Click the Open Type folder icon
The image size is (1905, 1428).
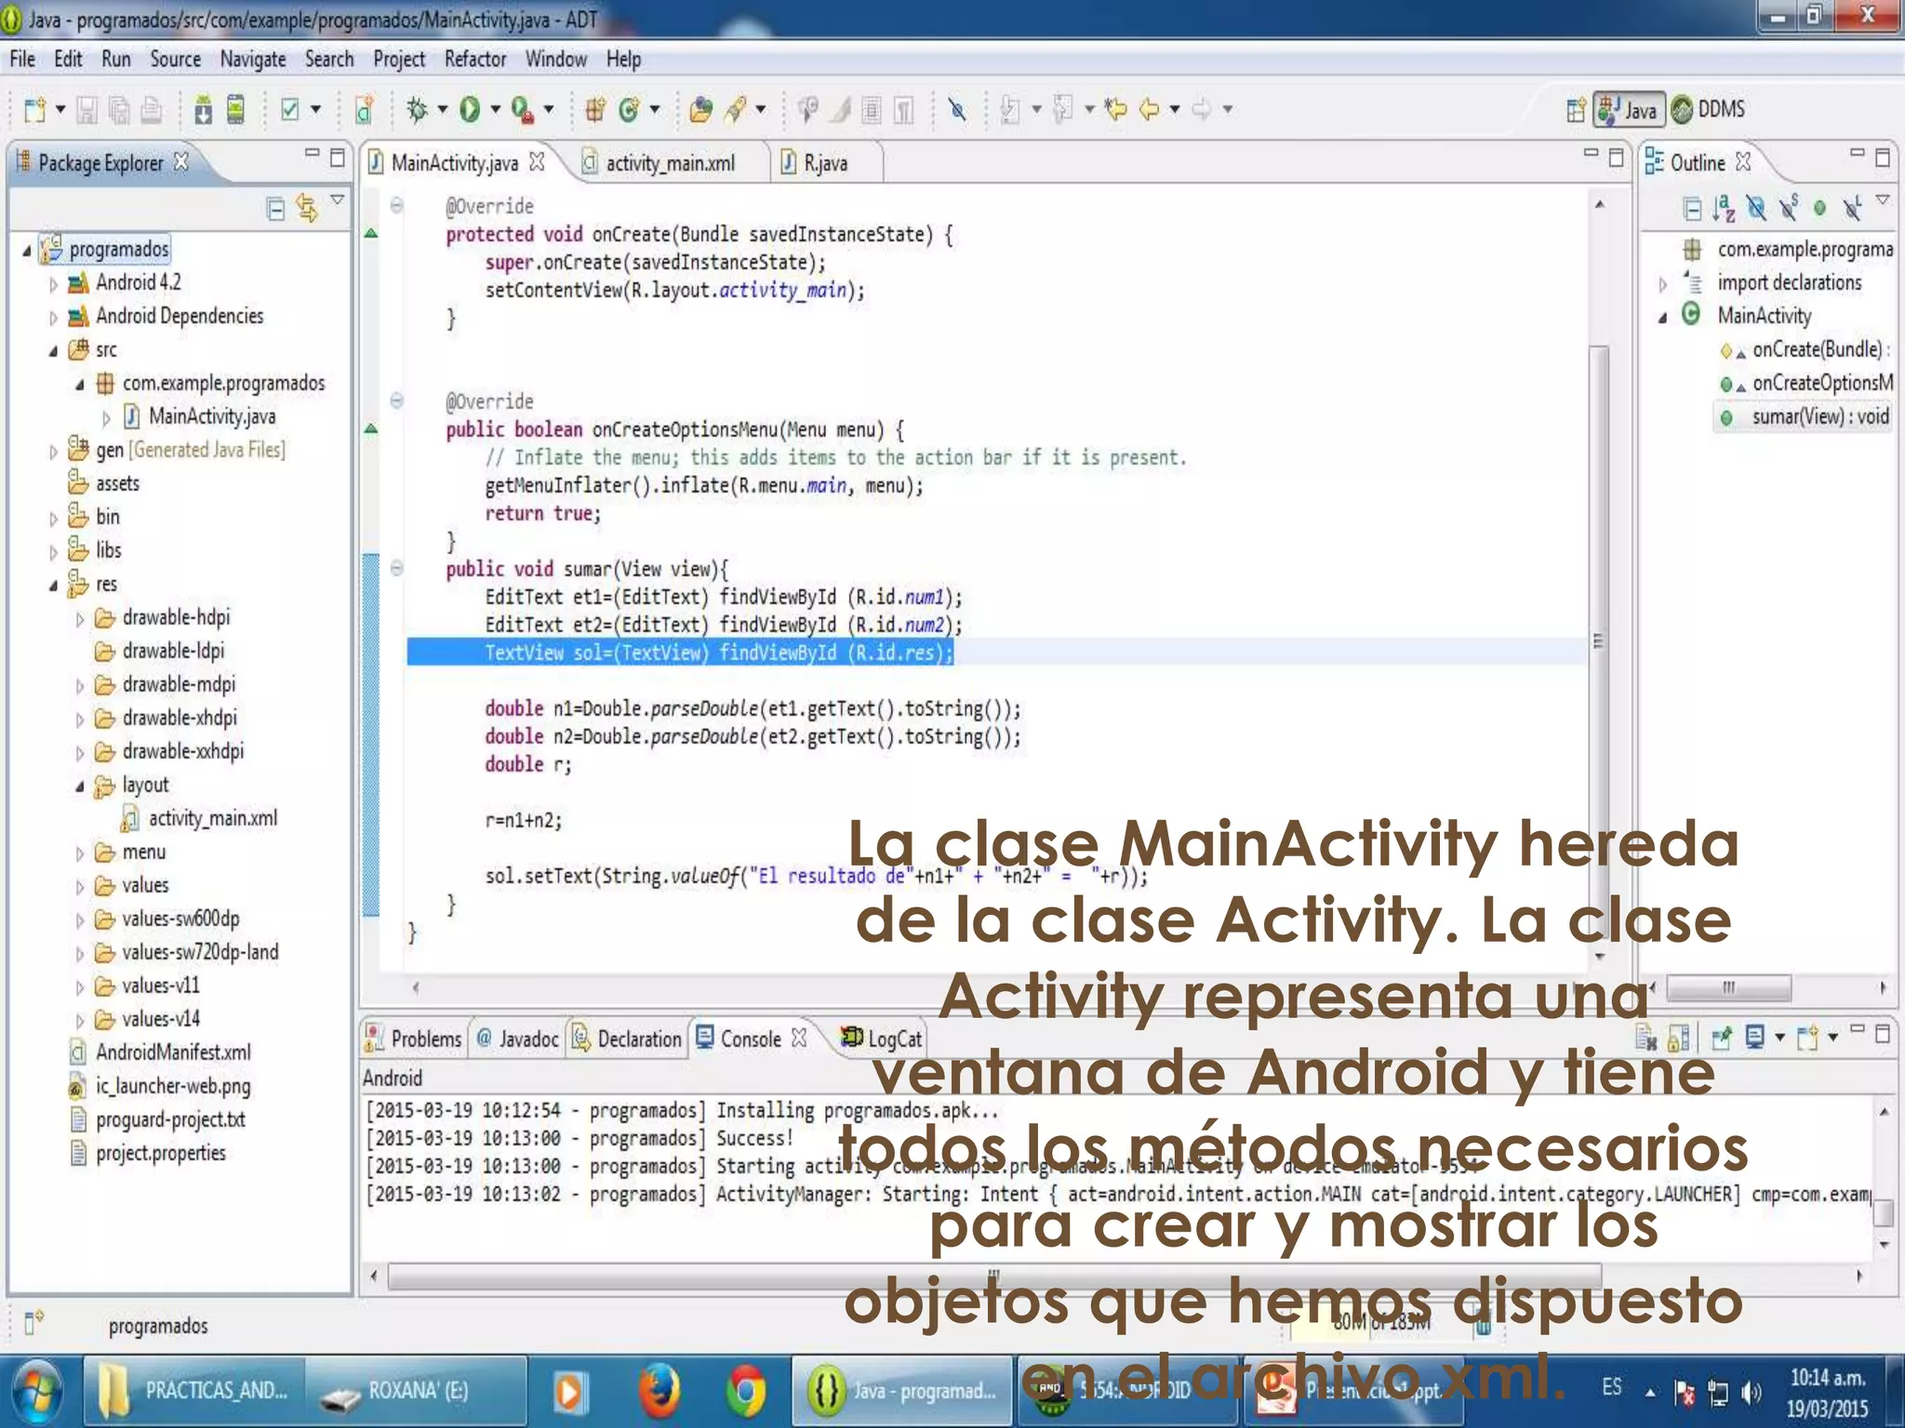click(701, 110)
